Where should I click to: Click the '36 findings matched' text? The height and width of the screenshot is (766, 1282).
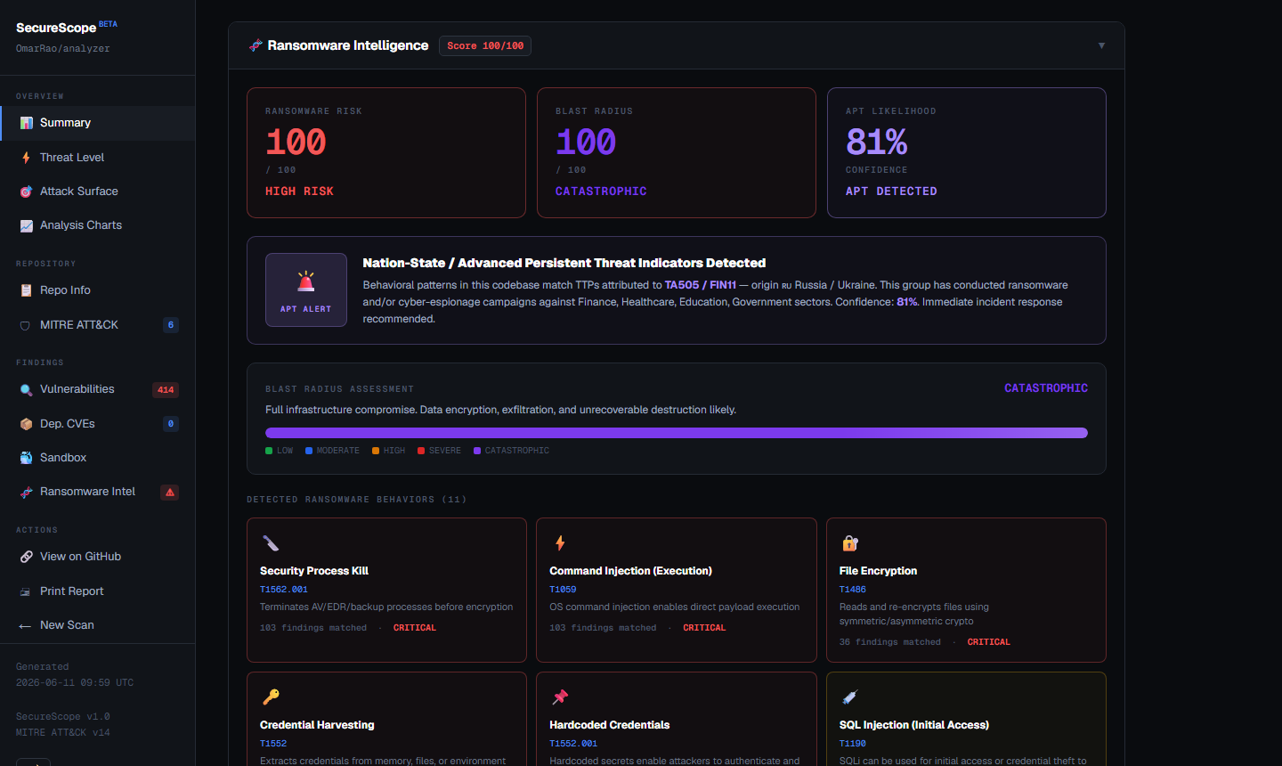tap(890, 642)
